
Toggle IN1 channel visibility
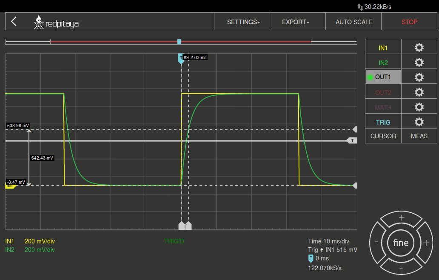tap(383, 48)
